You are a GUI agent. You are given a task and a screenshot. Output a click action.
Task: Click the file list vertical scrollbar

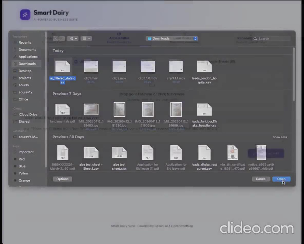tap(294, 74)
